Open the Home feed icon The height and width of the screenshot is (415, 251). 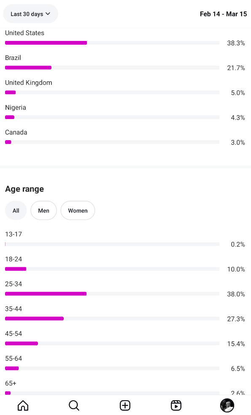point(23,405)
